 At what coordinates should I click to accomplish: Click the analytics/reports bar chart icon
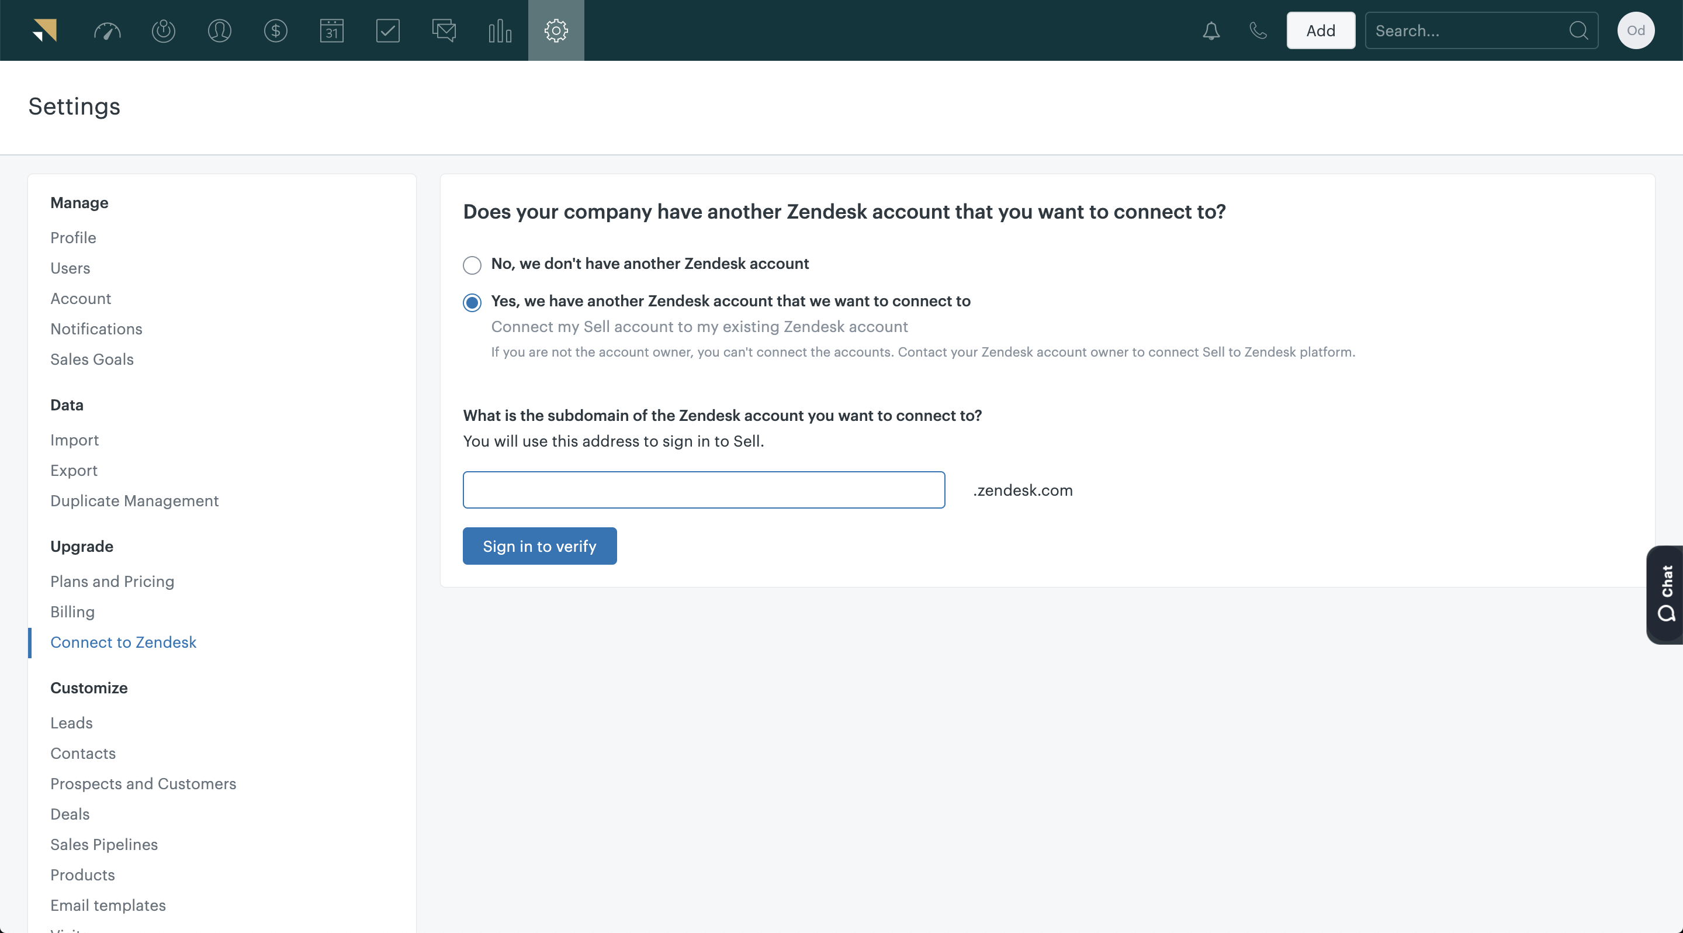coord(500,31)
